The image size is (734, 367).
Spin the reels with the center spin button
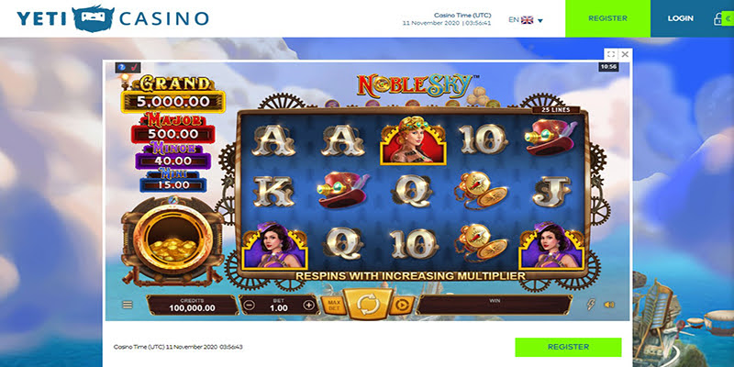coord(368,305)
